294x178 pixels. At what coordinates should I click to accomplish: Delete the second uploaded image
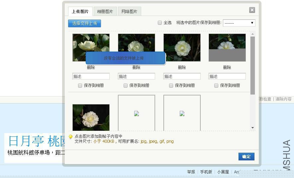point(136,68)
